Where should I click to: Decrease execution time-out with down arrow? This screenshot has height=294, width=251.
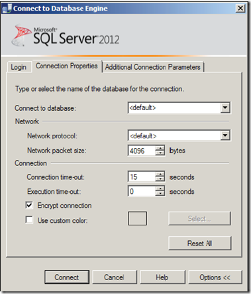[x=160, y=194]
